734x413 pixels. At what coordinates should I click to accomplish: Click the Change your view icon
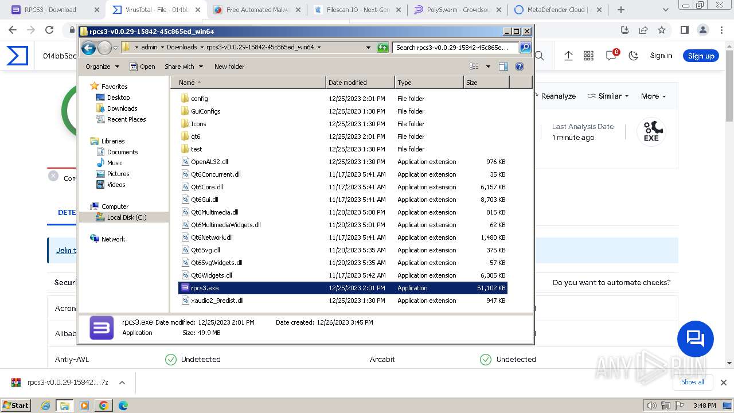click(474, 67)
